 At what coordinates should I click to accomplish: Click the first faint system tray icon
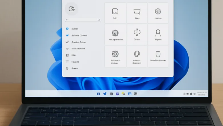(184, 94)
